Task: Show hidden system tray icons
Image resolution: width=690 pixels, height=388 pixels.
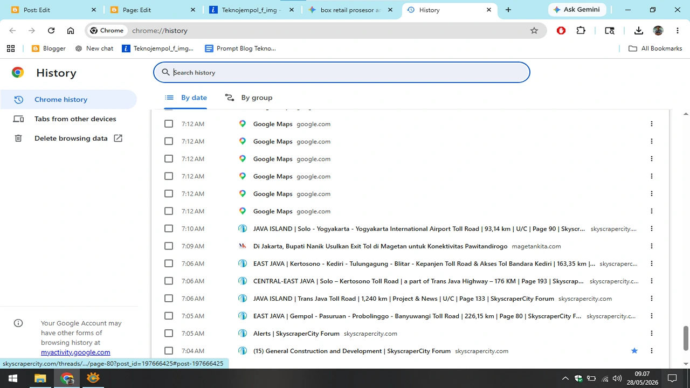Action: point(565,378)
